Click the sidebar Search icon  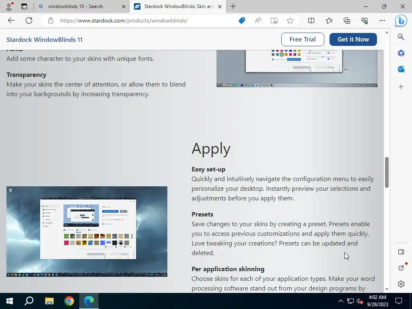pos(401,37)
